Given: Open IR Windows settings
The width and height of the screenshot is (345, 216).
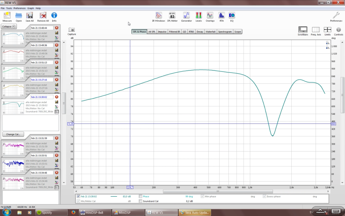Looking at the screenshot, I should (158, 17).
